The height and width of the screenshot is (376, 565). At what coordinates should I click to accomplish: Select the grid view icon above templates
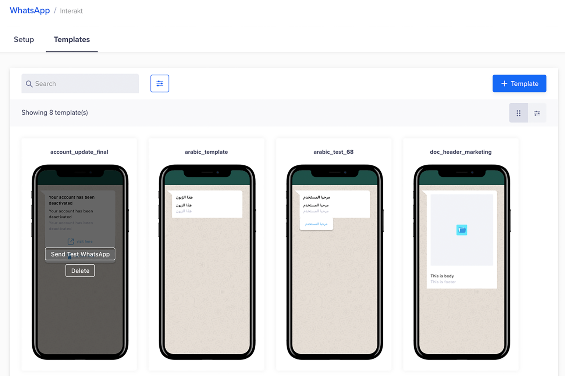pos(518,113)
